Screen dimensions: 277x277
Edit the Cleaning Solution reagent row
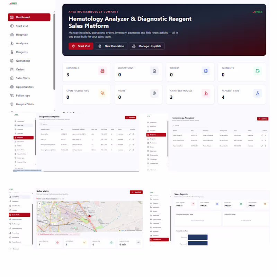coord(130,150)
